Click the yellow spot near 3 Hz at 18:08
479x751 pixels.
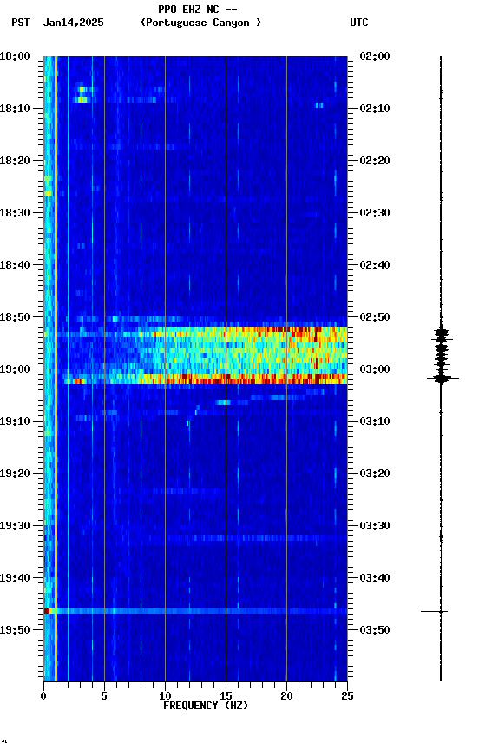pos(82,100)
